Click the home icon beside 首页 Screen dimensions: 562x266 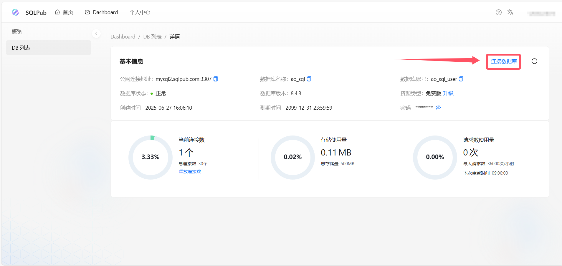coord(58,12)
